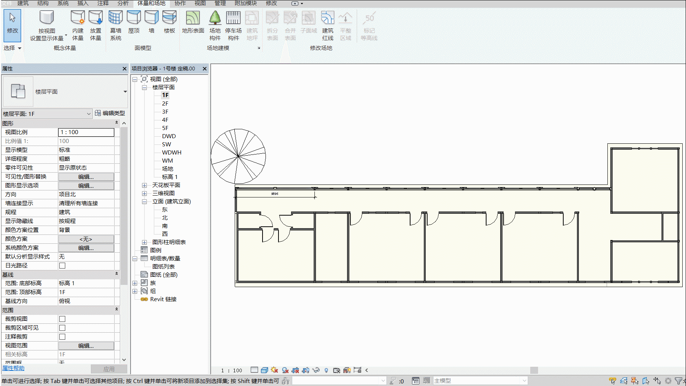Click the 内建体量 in-place mass tool
The height and width of the screenshot is (386, 686).
(x=78, y=25)
